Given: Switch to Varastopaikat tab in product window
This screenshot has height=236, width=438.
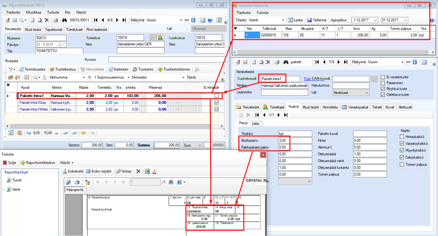Looking at the screenshot, I should pyautogui.click(x=355, y=107).
